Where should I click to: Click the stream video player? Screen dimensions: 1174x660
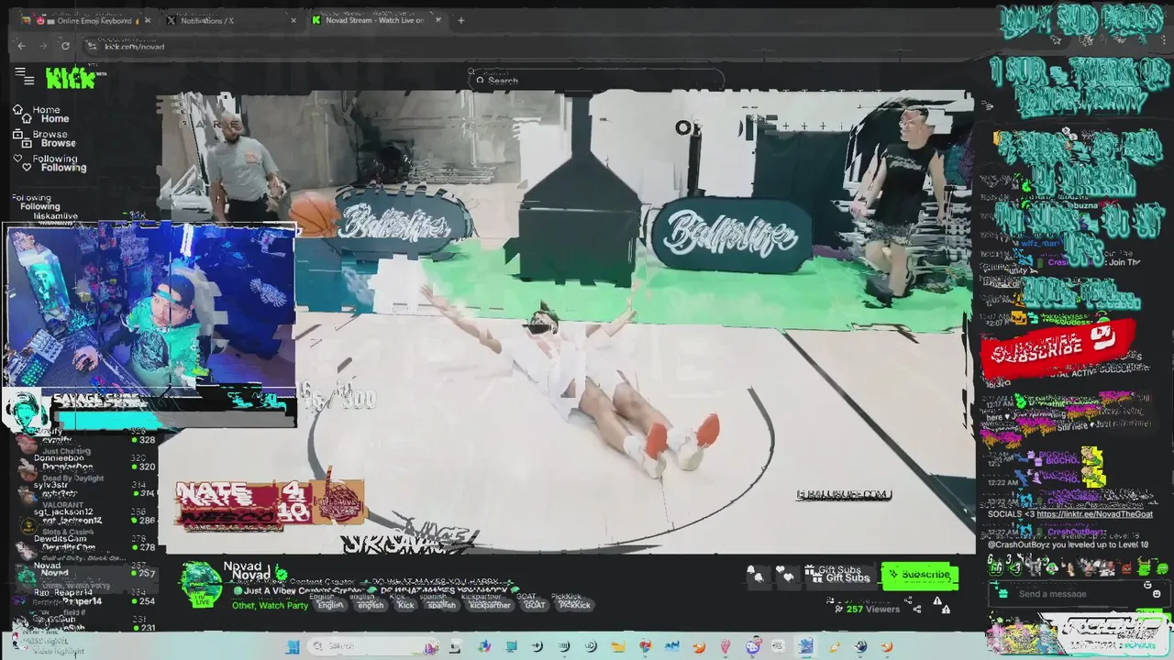pos(569,321)
